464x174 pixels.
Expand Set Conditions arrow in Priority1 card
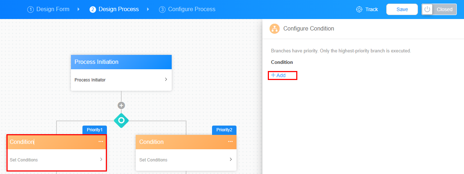pos(101,159)
